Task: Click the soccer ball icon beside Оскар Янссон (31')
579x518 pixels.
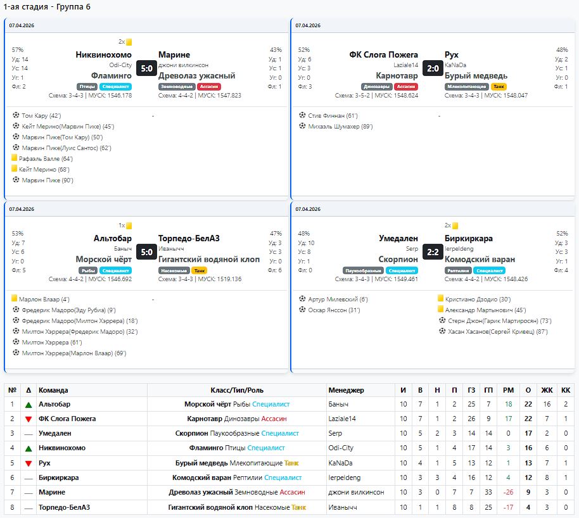Action: click(x=302, y=310)
